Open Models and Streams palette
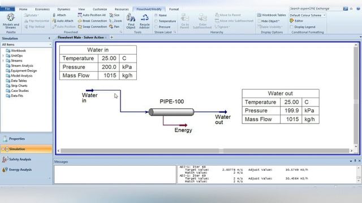The image size is (362, 203). 11,21
